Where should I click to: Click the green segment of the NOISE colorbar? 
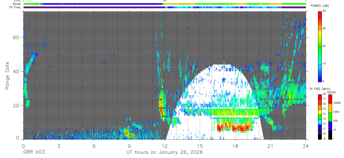(x=330, y=117)
